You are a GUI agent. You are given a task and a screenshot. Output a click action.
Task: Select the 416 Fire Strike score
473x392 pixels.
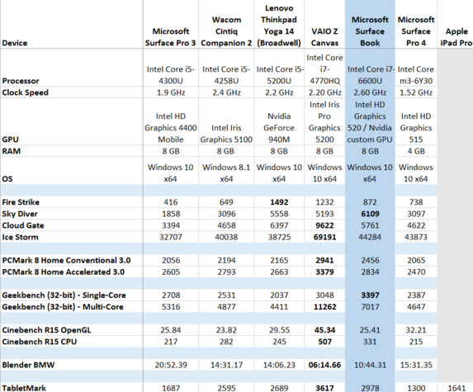pos(170,202)
